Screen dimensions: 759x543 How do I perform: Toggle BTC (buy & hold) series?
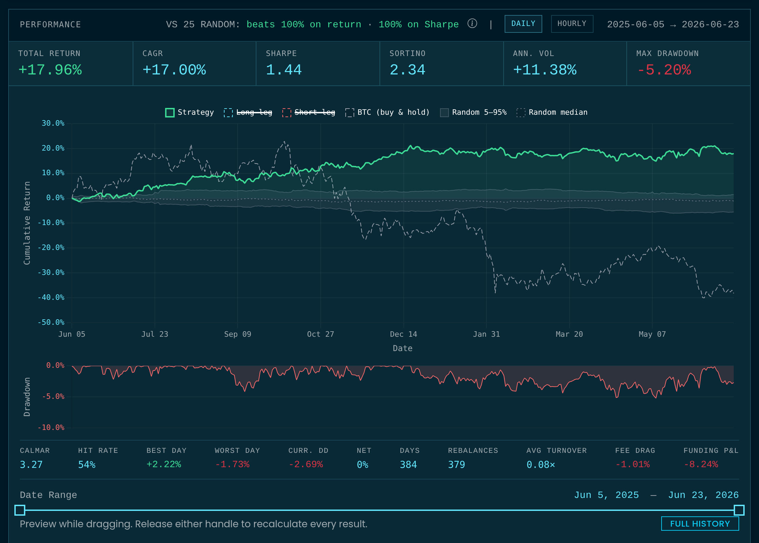[x=387, y=112]
